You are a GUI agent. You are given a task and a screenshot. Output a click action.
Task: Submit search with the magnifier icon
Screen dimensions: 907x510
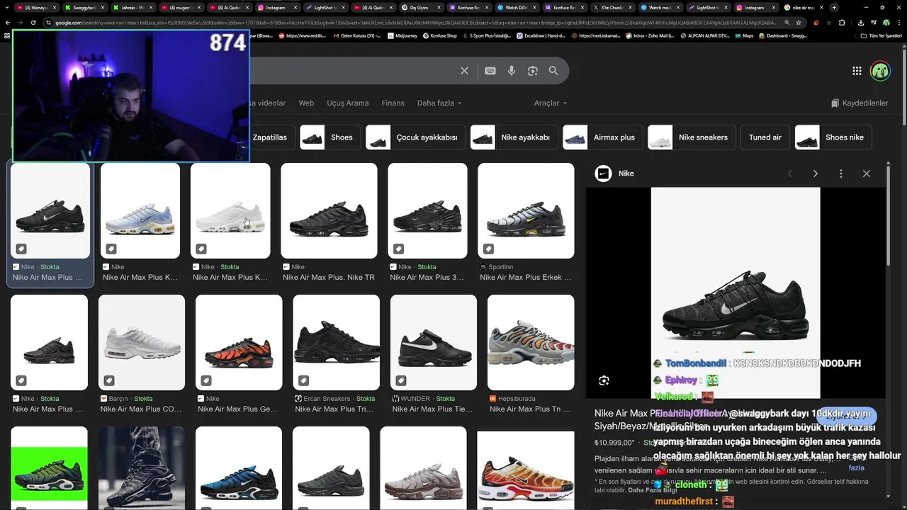(553, 71)
